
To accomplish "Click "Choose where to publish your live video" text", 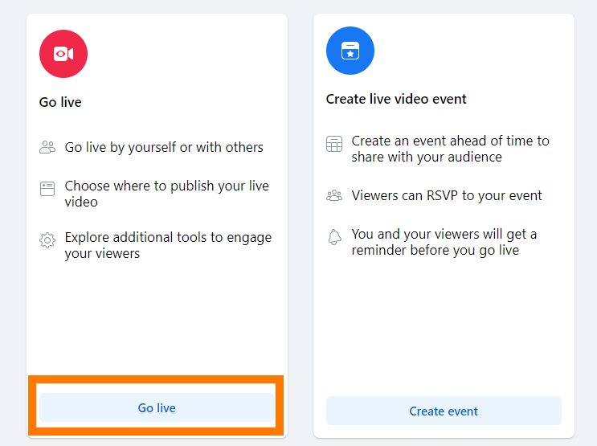I will (x=166, y=194).
